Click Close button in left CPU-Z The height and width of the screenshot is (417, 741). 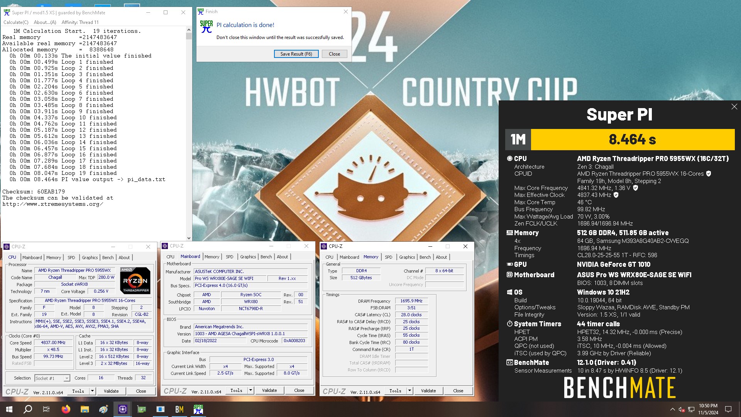141,391
